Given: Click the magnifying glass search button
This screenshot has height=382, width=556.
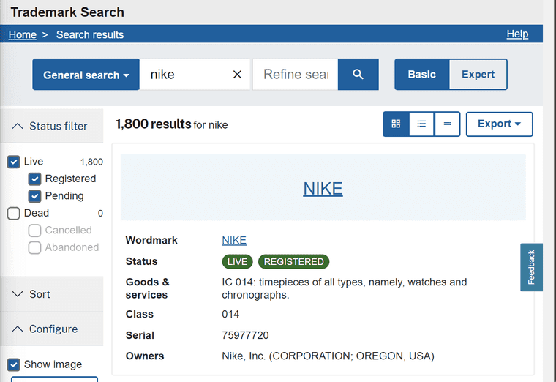Looking at the screenshot, I should (x=358, y=75).
